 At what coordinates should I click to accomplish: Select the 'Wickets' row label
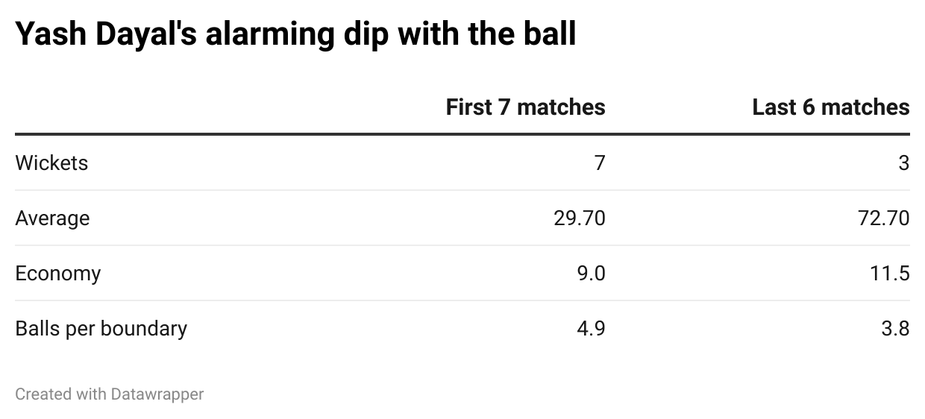click(51, 163)
